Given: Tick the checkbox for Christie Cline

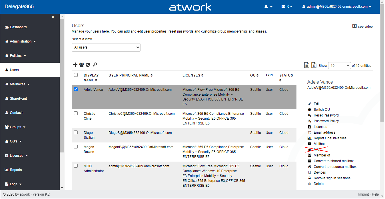Looking at the screenshot, I should [76, 113].
